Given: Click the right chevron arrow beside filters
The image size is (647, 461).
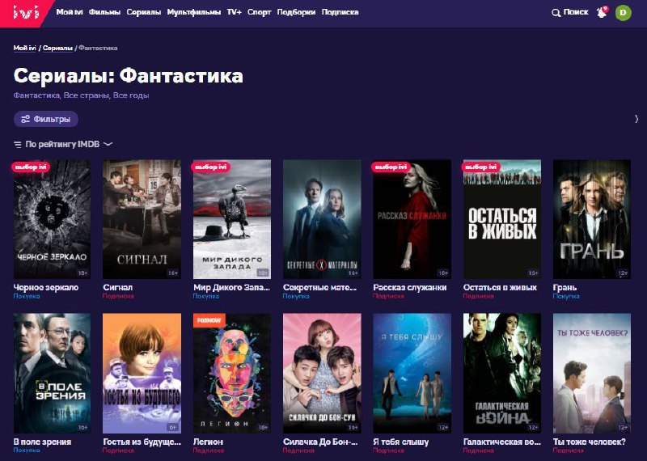Looking at the screenshot, I should (636, 119).
